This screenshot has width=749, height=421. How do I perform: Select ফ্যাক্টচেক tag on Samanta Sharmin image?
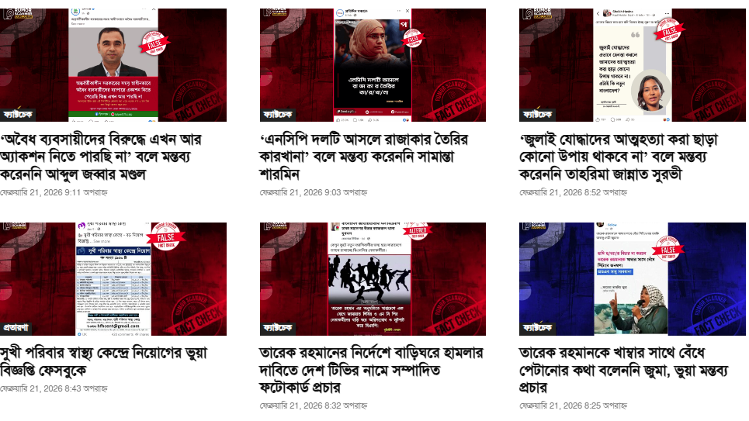[x=278, y=115]
